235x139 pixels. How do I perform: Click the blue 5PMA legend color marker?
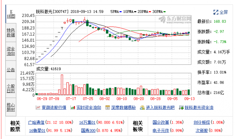tap(120, 12)
